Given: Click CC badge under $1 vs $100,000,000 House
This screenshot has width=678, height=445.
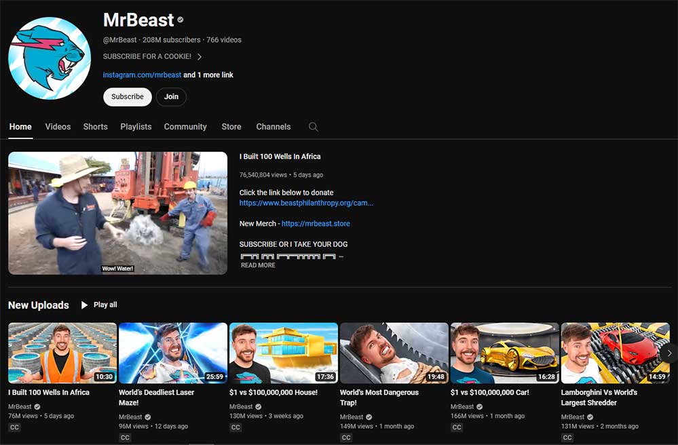Looking at the screenshot, I should [x=236, y=427].
